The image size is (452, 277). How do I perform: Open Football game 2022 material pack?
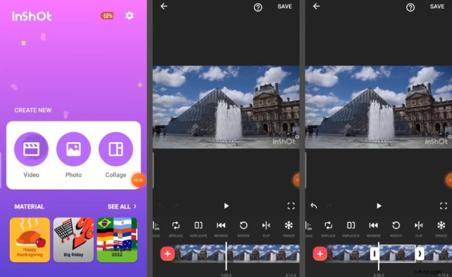tap(117, 240)
